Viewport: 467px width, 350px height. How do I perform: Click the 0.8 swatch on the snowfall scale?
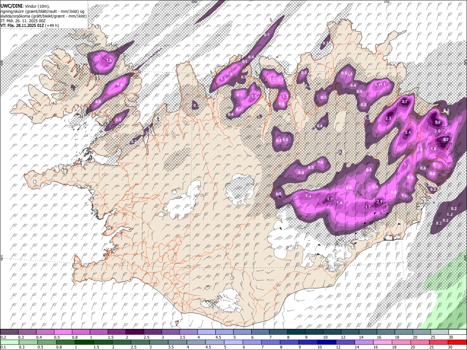pyautogui.click(x=81, y=332)
